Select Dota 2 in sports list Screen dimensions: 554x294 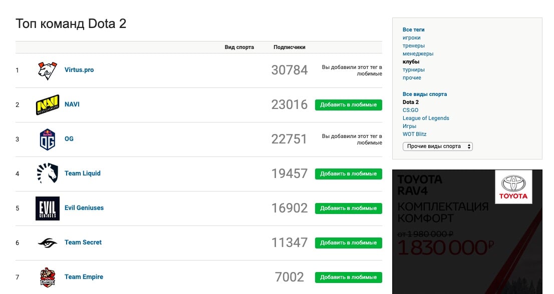[411, 102]
